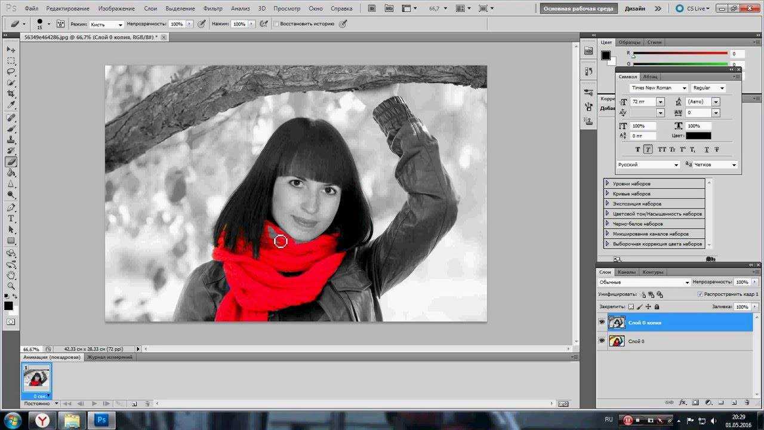This screenshot has width=764, height=430.
Task: Expand Кривые наборов presets
Action: (x=607, y=193)
